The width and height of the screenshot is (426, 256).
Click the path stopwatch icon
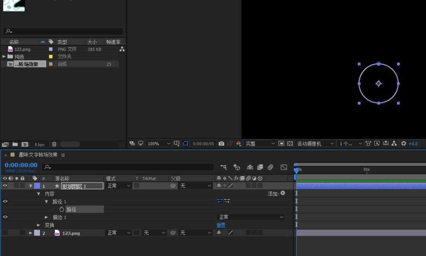61,209
